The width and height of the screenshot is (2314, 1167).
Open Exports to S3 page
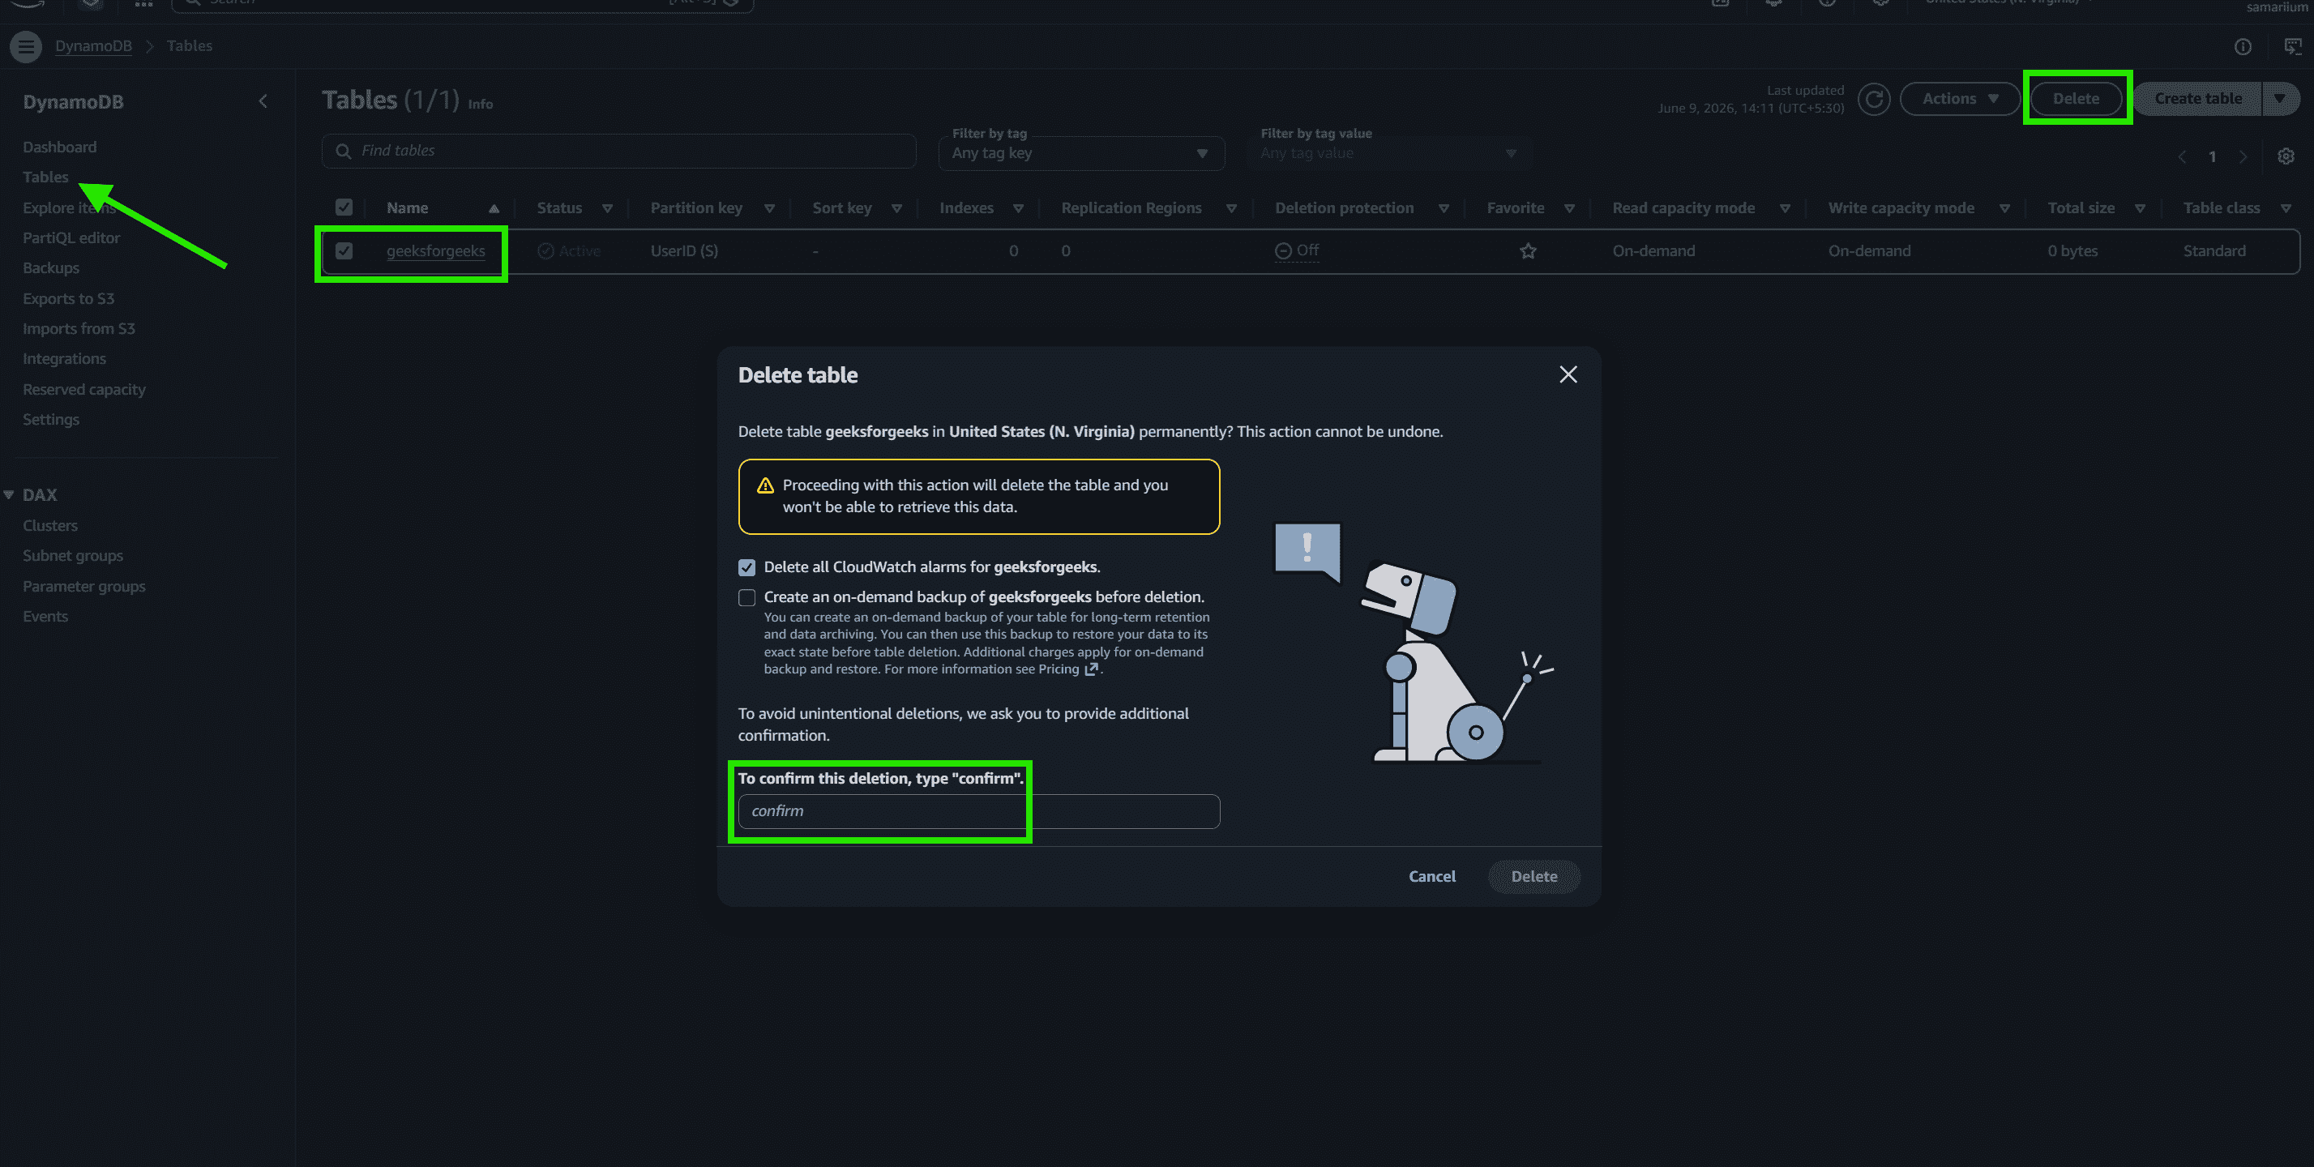(x=68, y=298)
